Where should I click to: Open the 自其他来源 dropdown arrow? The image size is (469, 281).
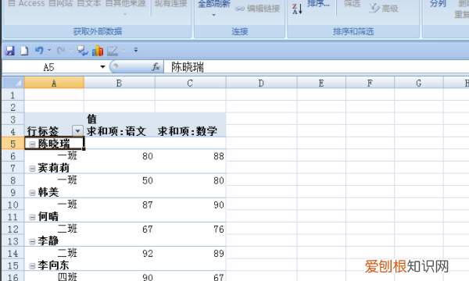point(125,14)
